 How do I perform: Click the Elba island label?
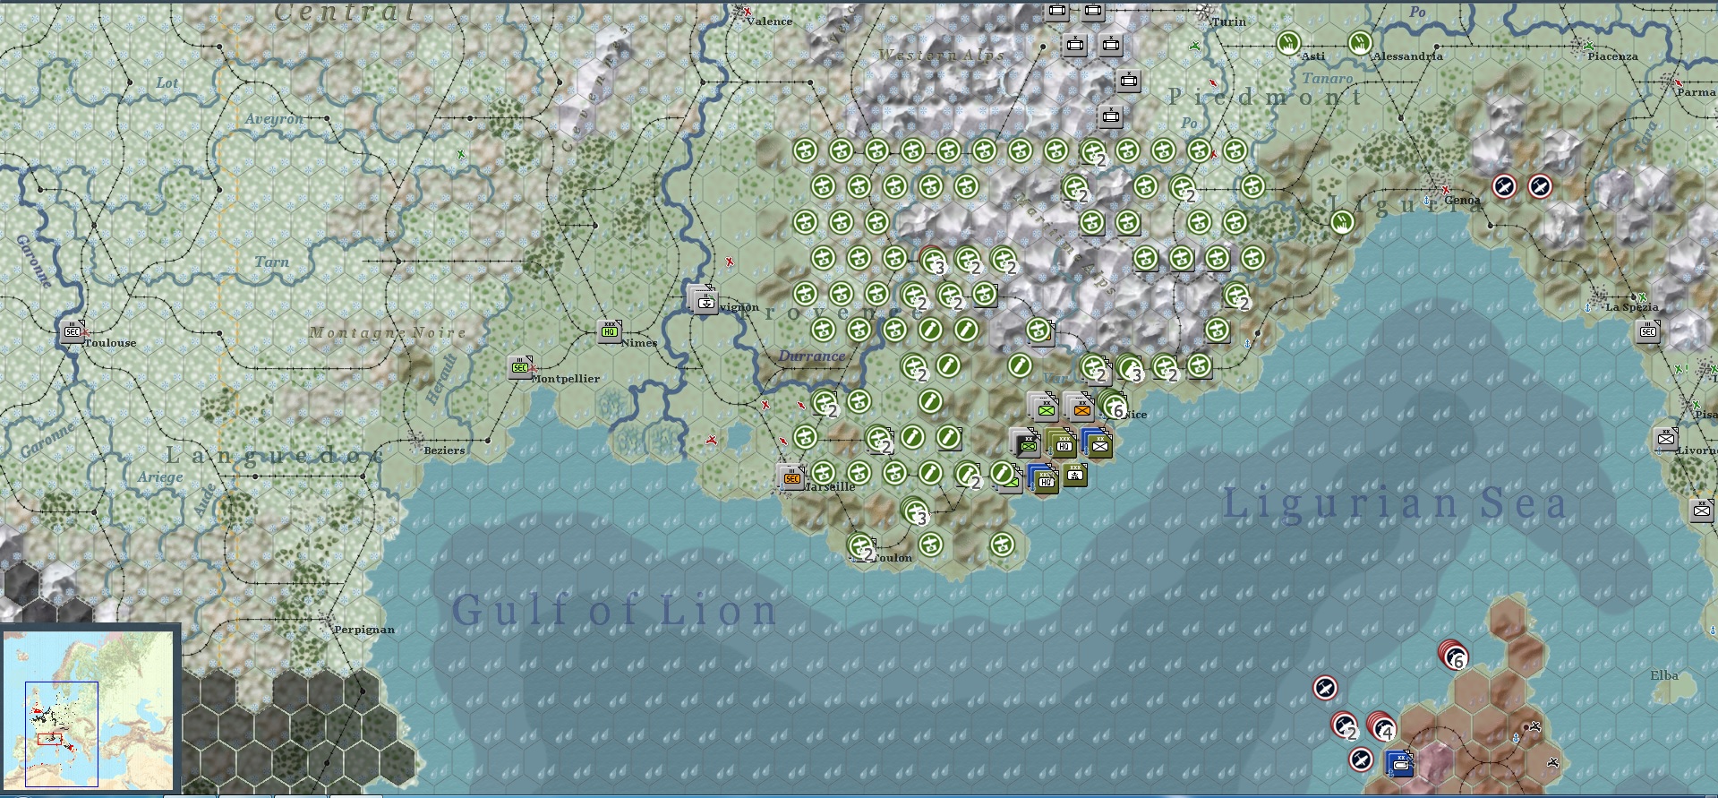[1664, 675]
